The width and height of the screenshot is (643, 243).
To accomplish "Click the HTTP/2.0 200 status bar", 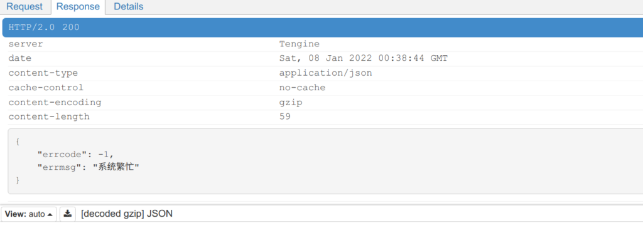I will point(323,28).
